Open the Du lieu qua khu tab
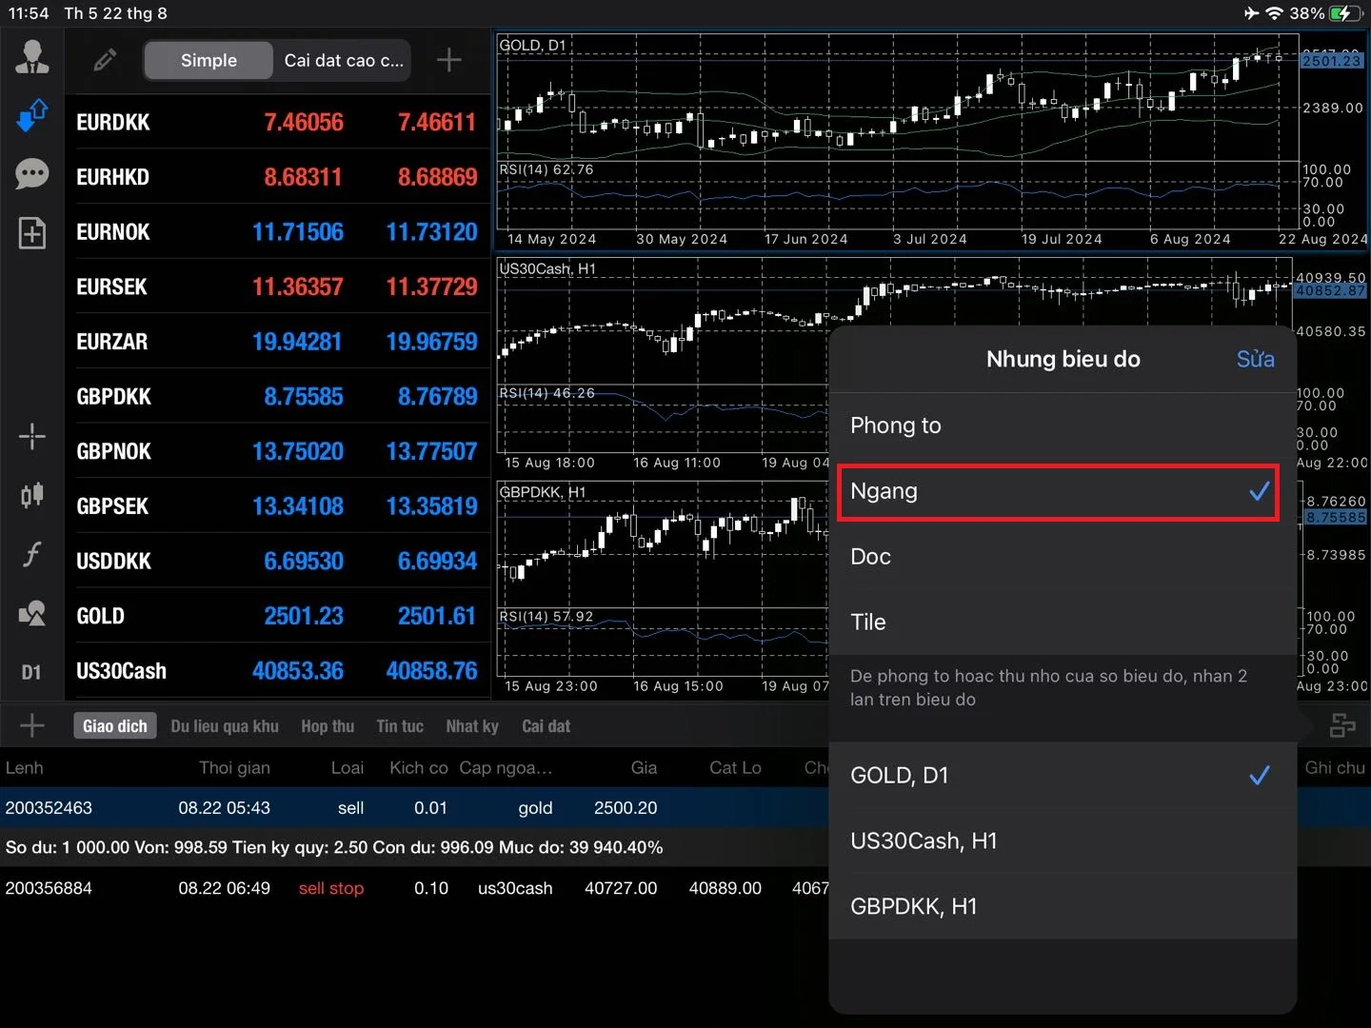Viewport: 1371px width, 1028px height. (225, 726)
